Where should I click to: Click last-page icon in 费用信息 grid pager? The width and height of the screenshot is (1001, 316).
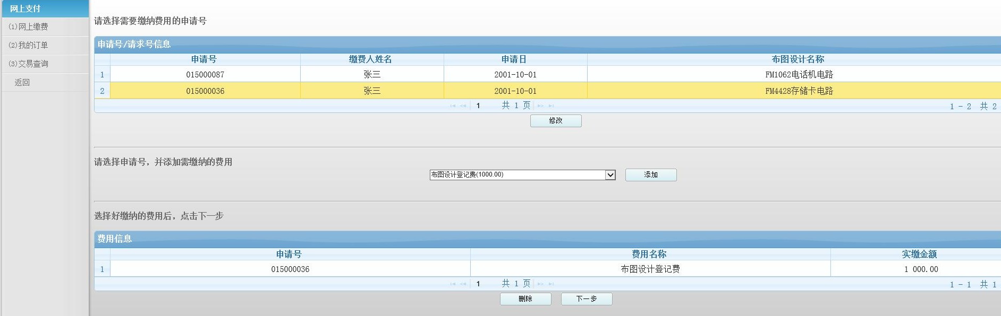point(551,284)
